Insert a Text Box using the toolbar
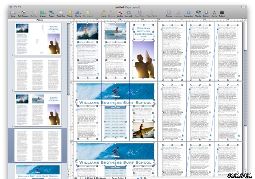Image resolution: width=255 pixels, height=179 pixels. click(x=61, y=14)
